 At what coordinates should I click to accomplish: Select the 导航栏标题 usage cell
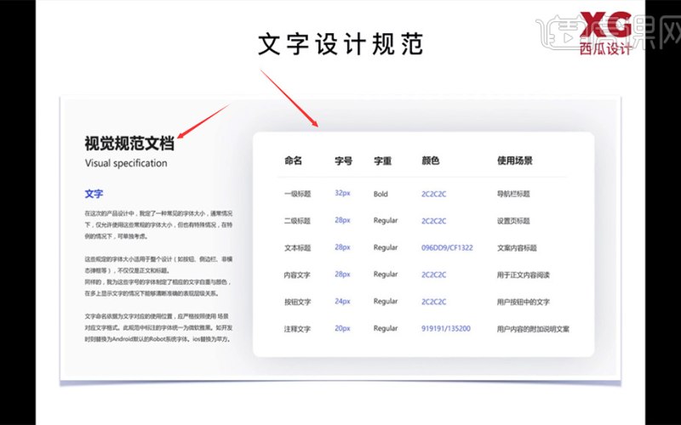[513, 194]
